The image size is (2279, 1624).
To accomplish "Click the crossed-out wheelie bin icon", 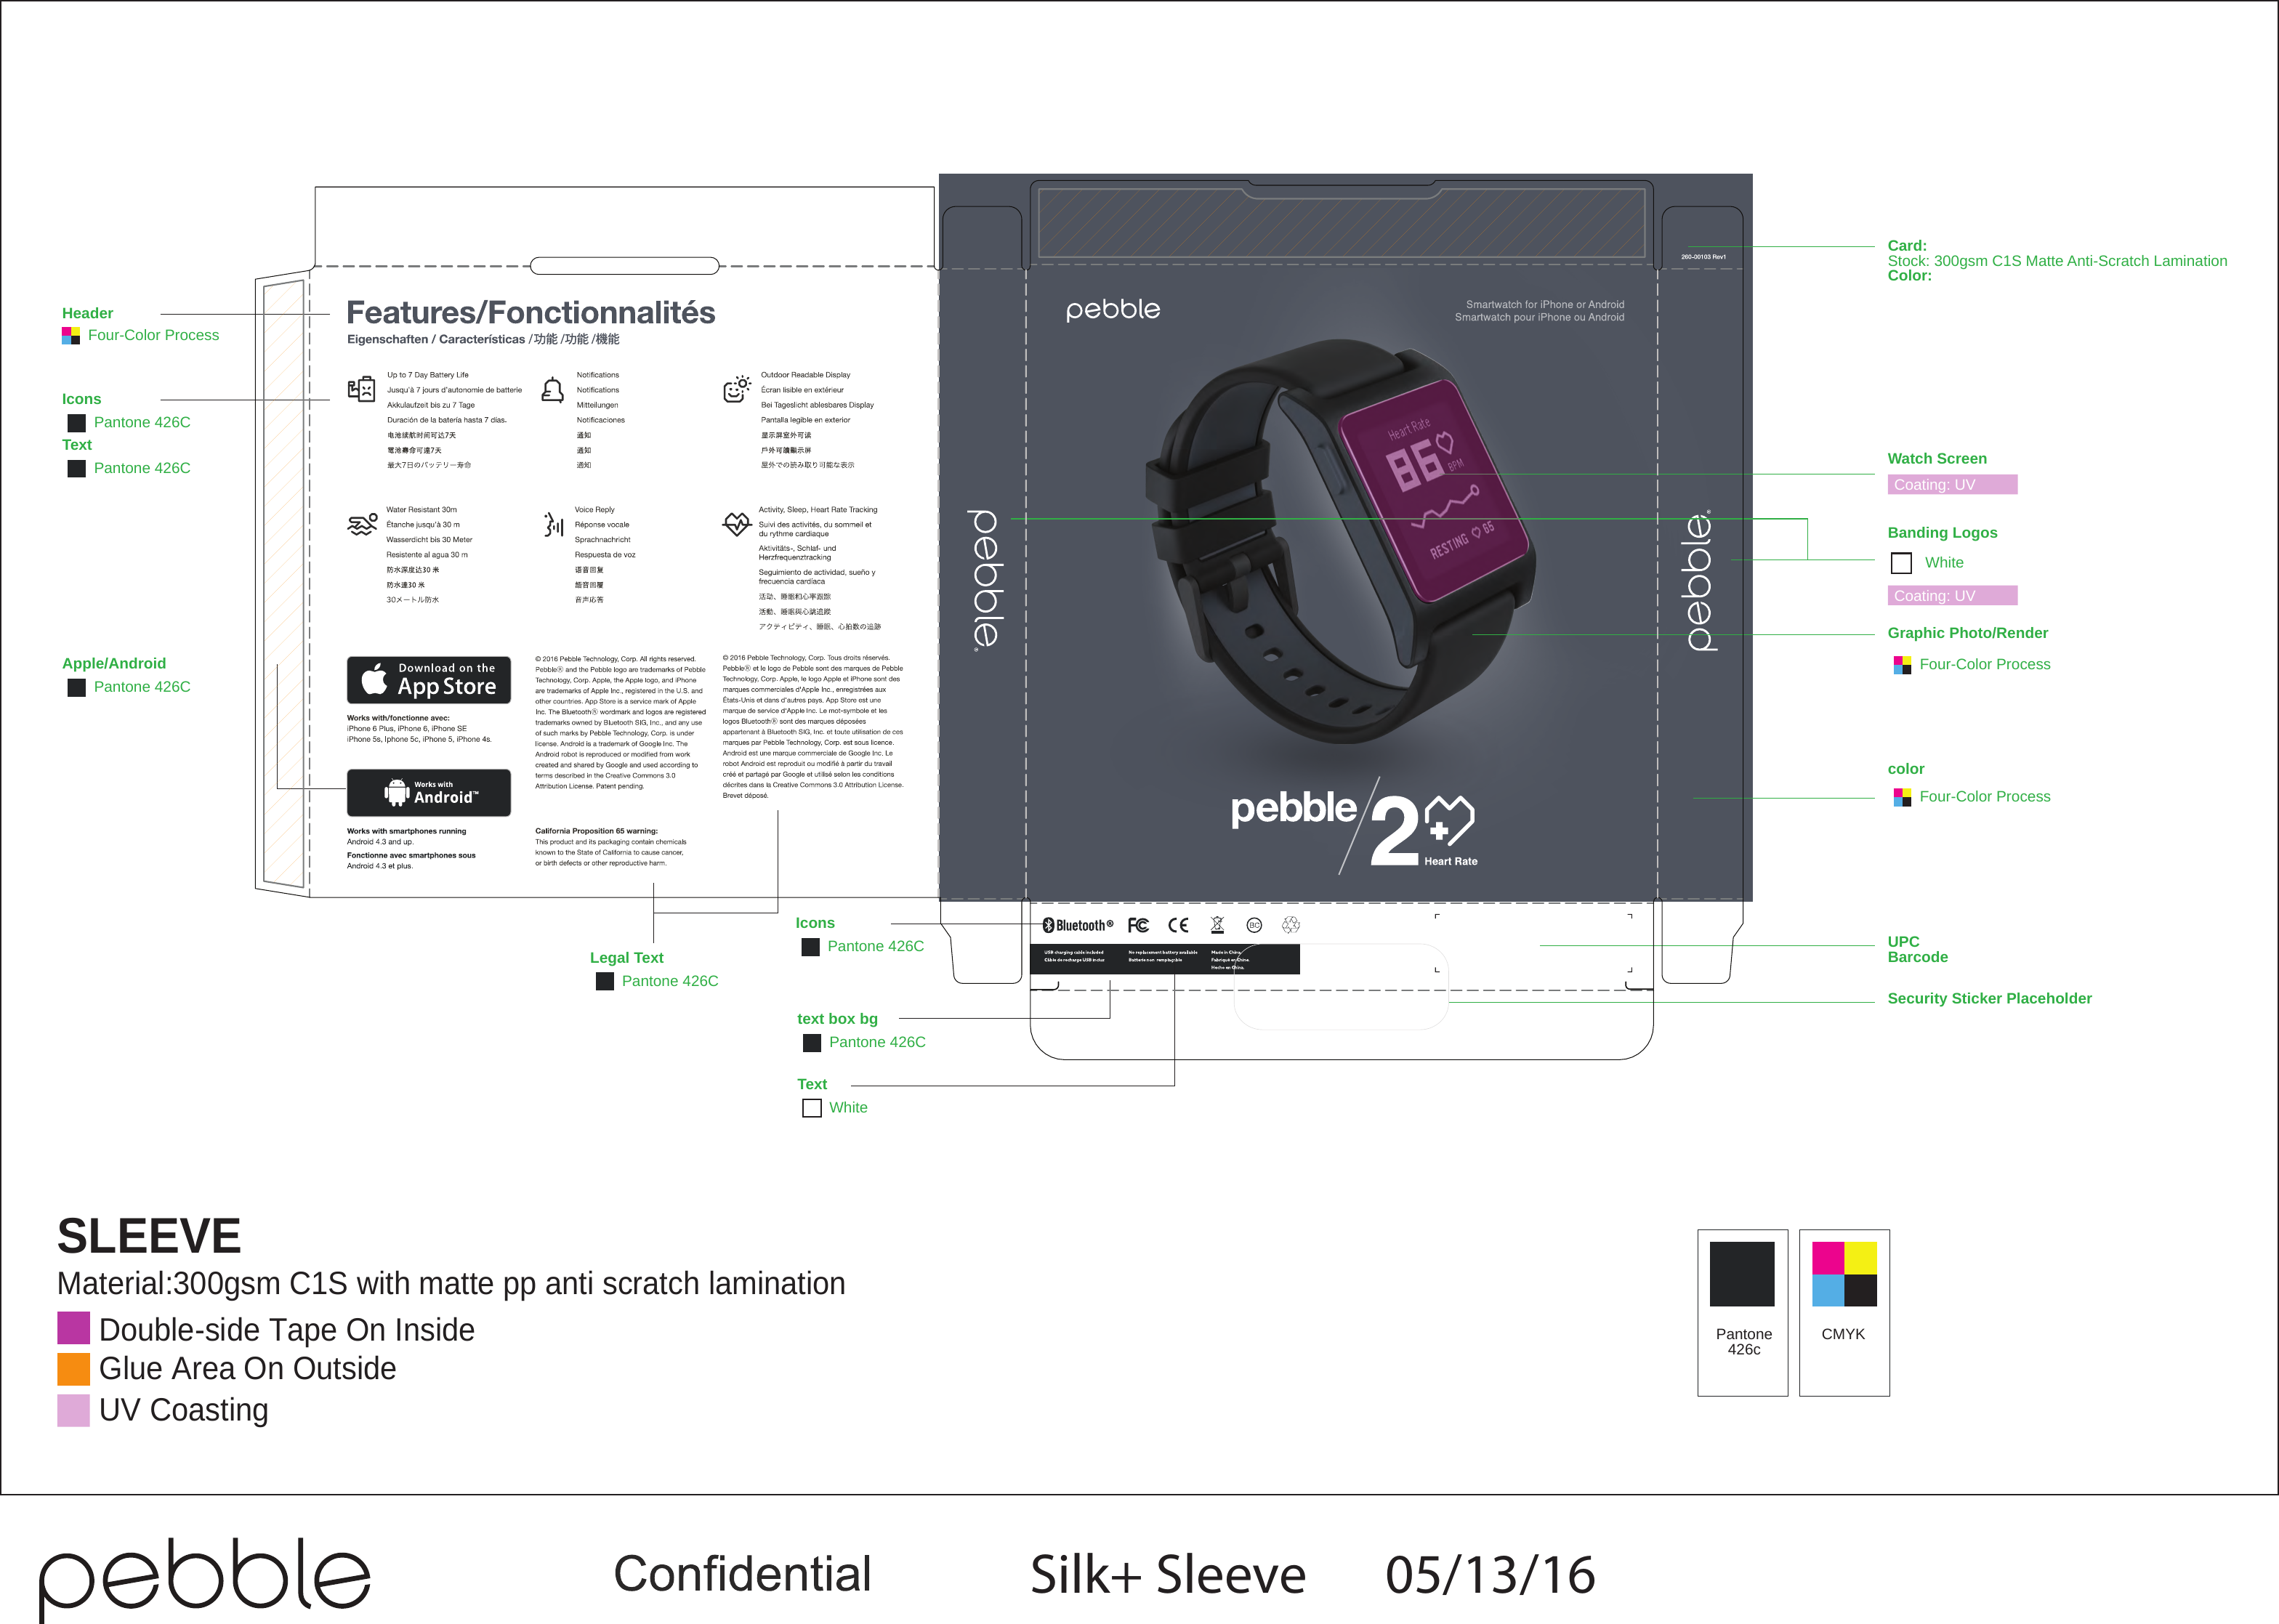I will tap(1217, 925).
